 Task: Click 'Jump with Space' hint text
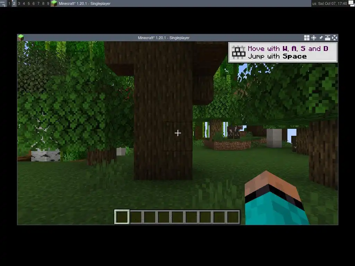(x=277, y=56)
